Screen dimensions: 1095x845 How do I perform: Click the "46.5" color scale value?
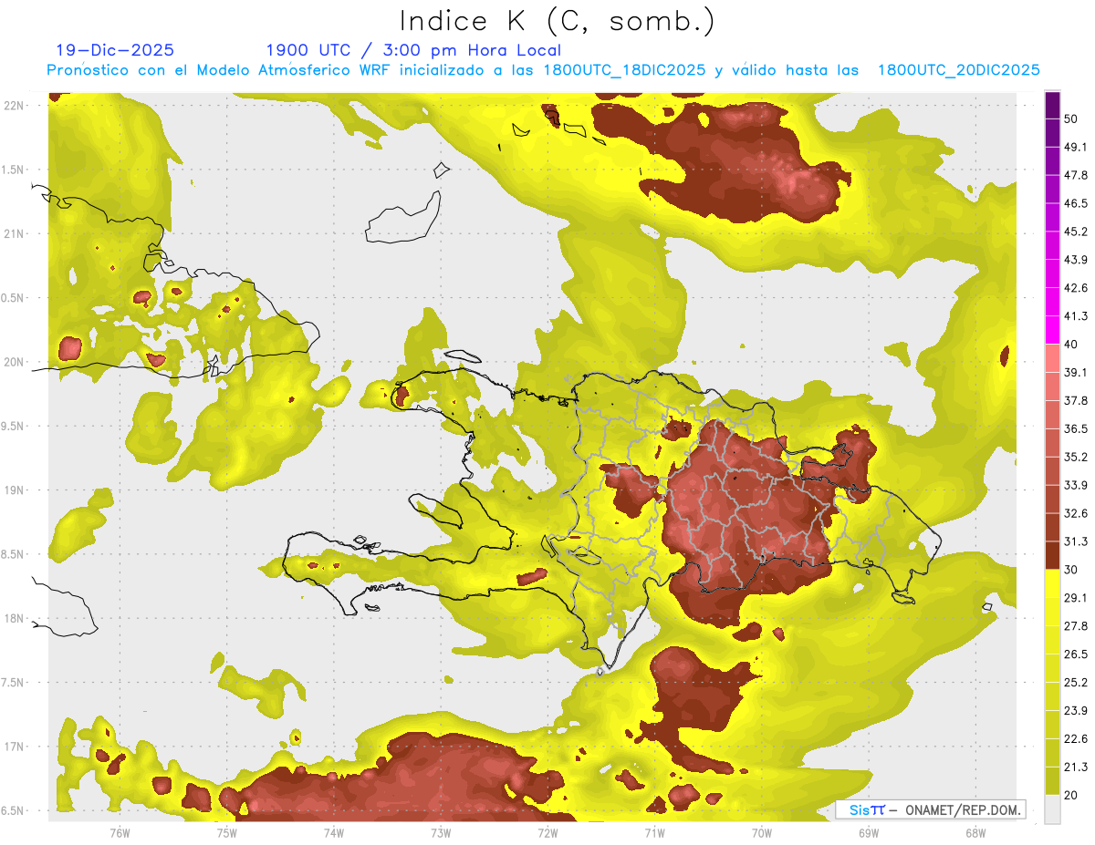1076,203
